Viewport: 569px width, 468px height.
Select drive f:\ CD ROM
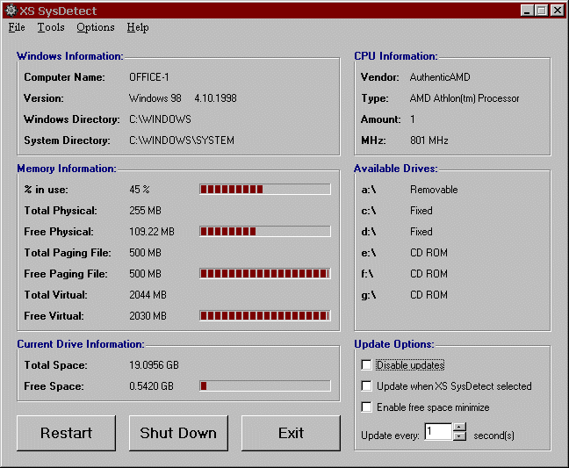[404, 274]
